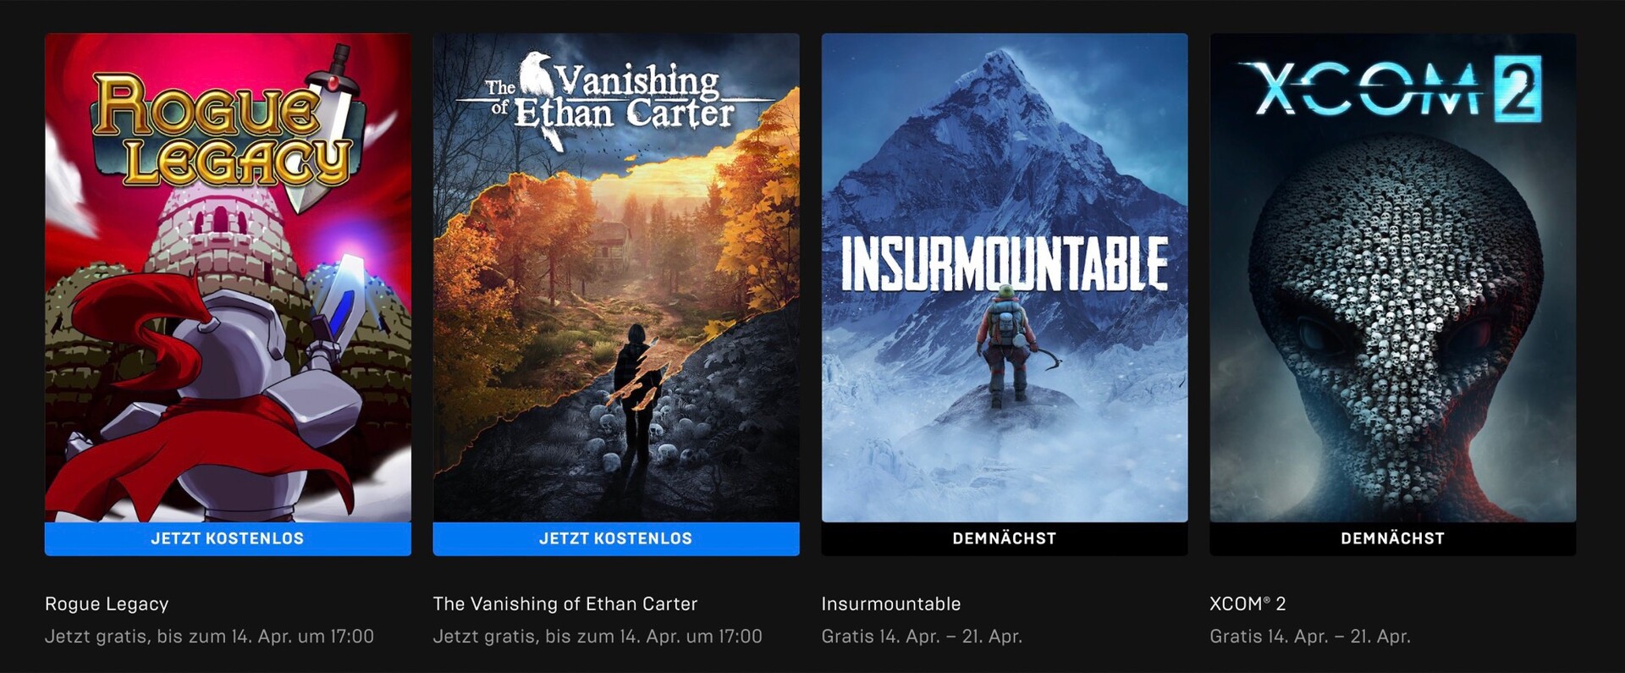Open the Rogue Legacy title link
The height and width of the screenshot is (673, 1625).
coord(107,604)
